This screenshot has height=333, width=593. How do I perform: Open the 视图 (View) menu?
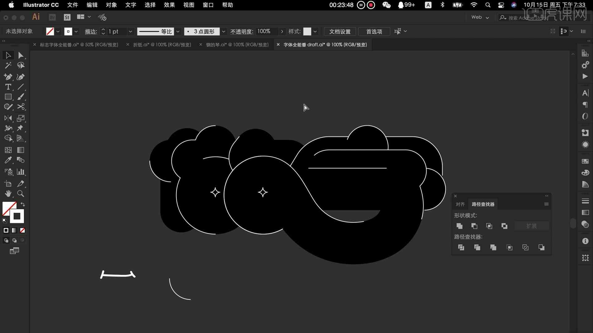tap(189, 5)
